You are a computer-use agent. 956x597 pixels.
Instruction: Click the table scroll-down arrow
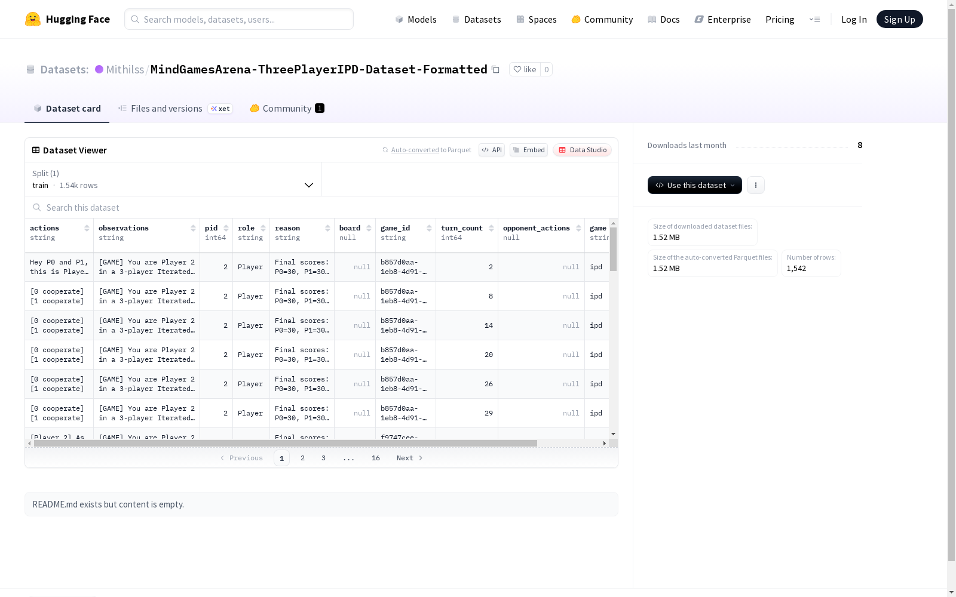click(x=613, y=434)
